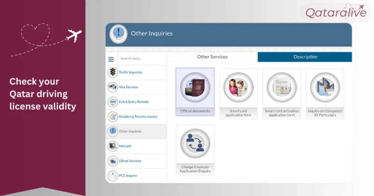The image size is (374, 196).
Task: Open the Smart card application form icon
Action: tap(238, 87)
